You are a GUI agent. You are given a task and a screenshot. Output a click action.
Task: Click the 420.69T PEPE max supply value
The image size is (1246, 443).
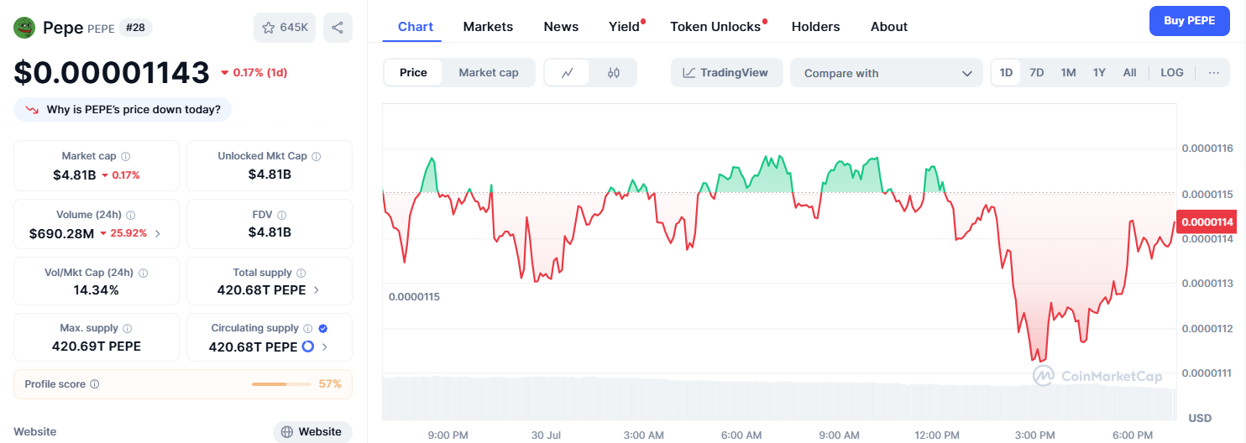click(97, 347)
